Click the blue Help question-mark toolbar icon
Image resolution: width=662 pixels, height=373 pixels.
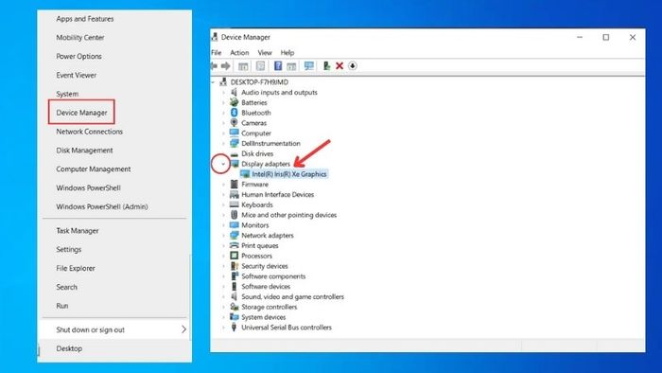(x=278, y=66)
